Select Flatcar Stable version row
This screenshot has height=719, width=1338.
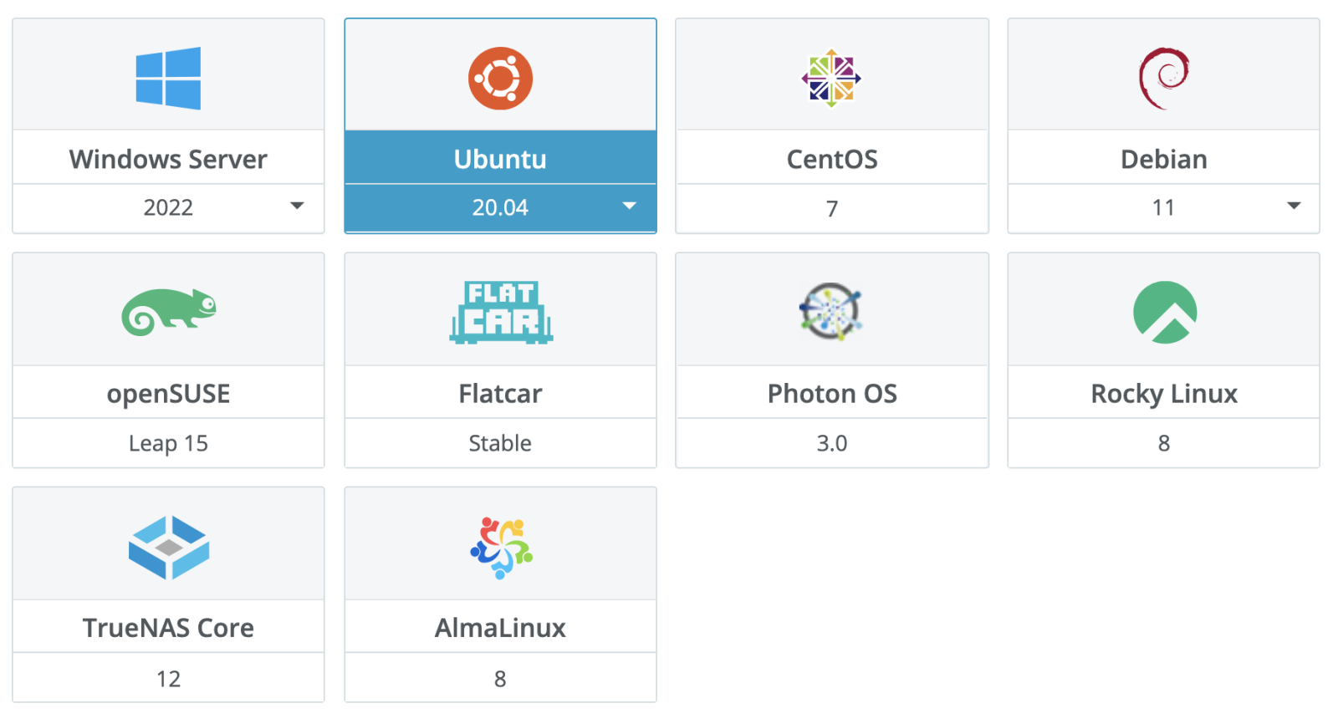[x=500, y=443]
